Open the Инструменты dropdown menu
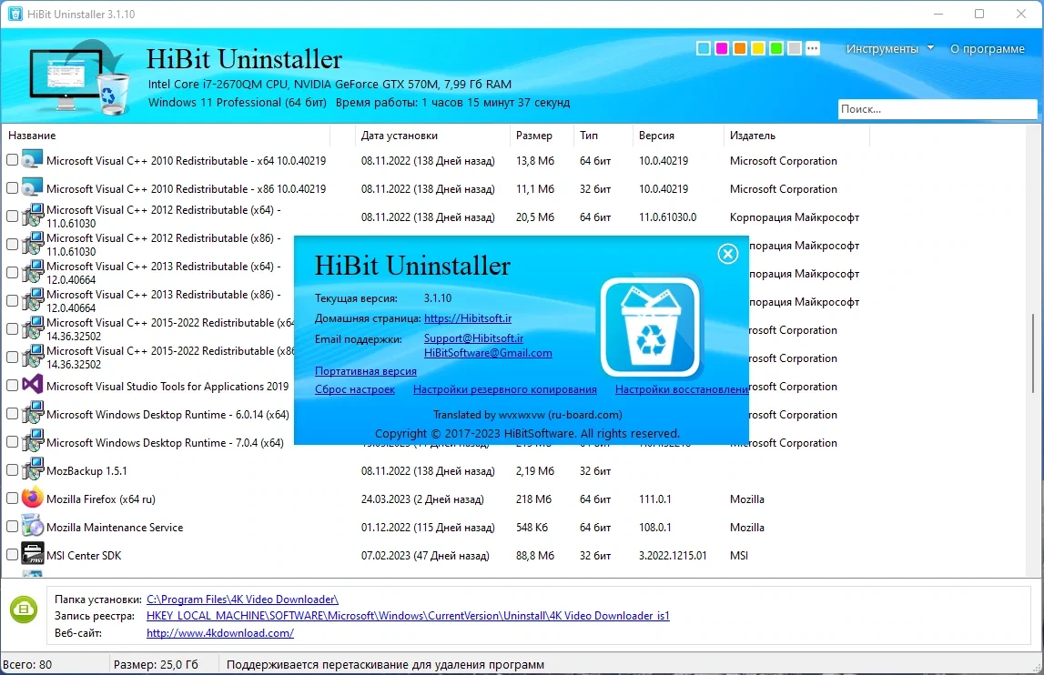The height and width of the screenshot is (675, 1044). tap(890, 48)
